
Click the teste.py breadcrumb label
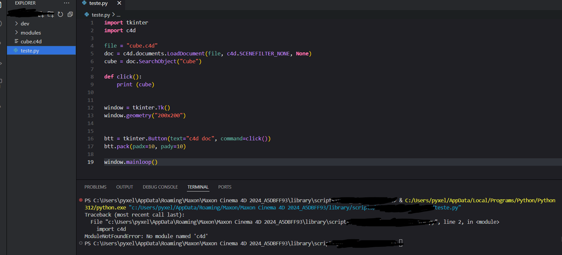[x=101, y=15]
